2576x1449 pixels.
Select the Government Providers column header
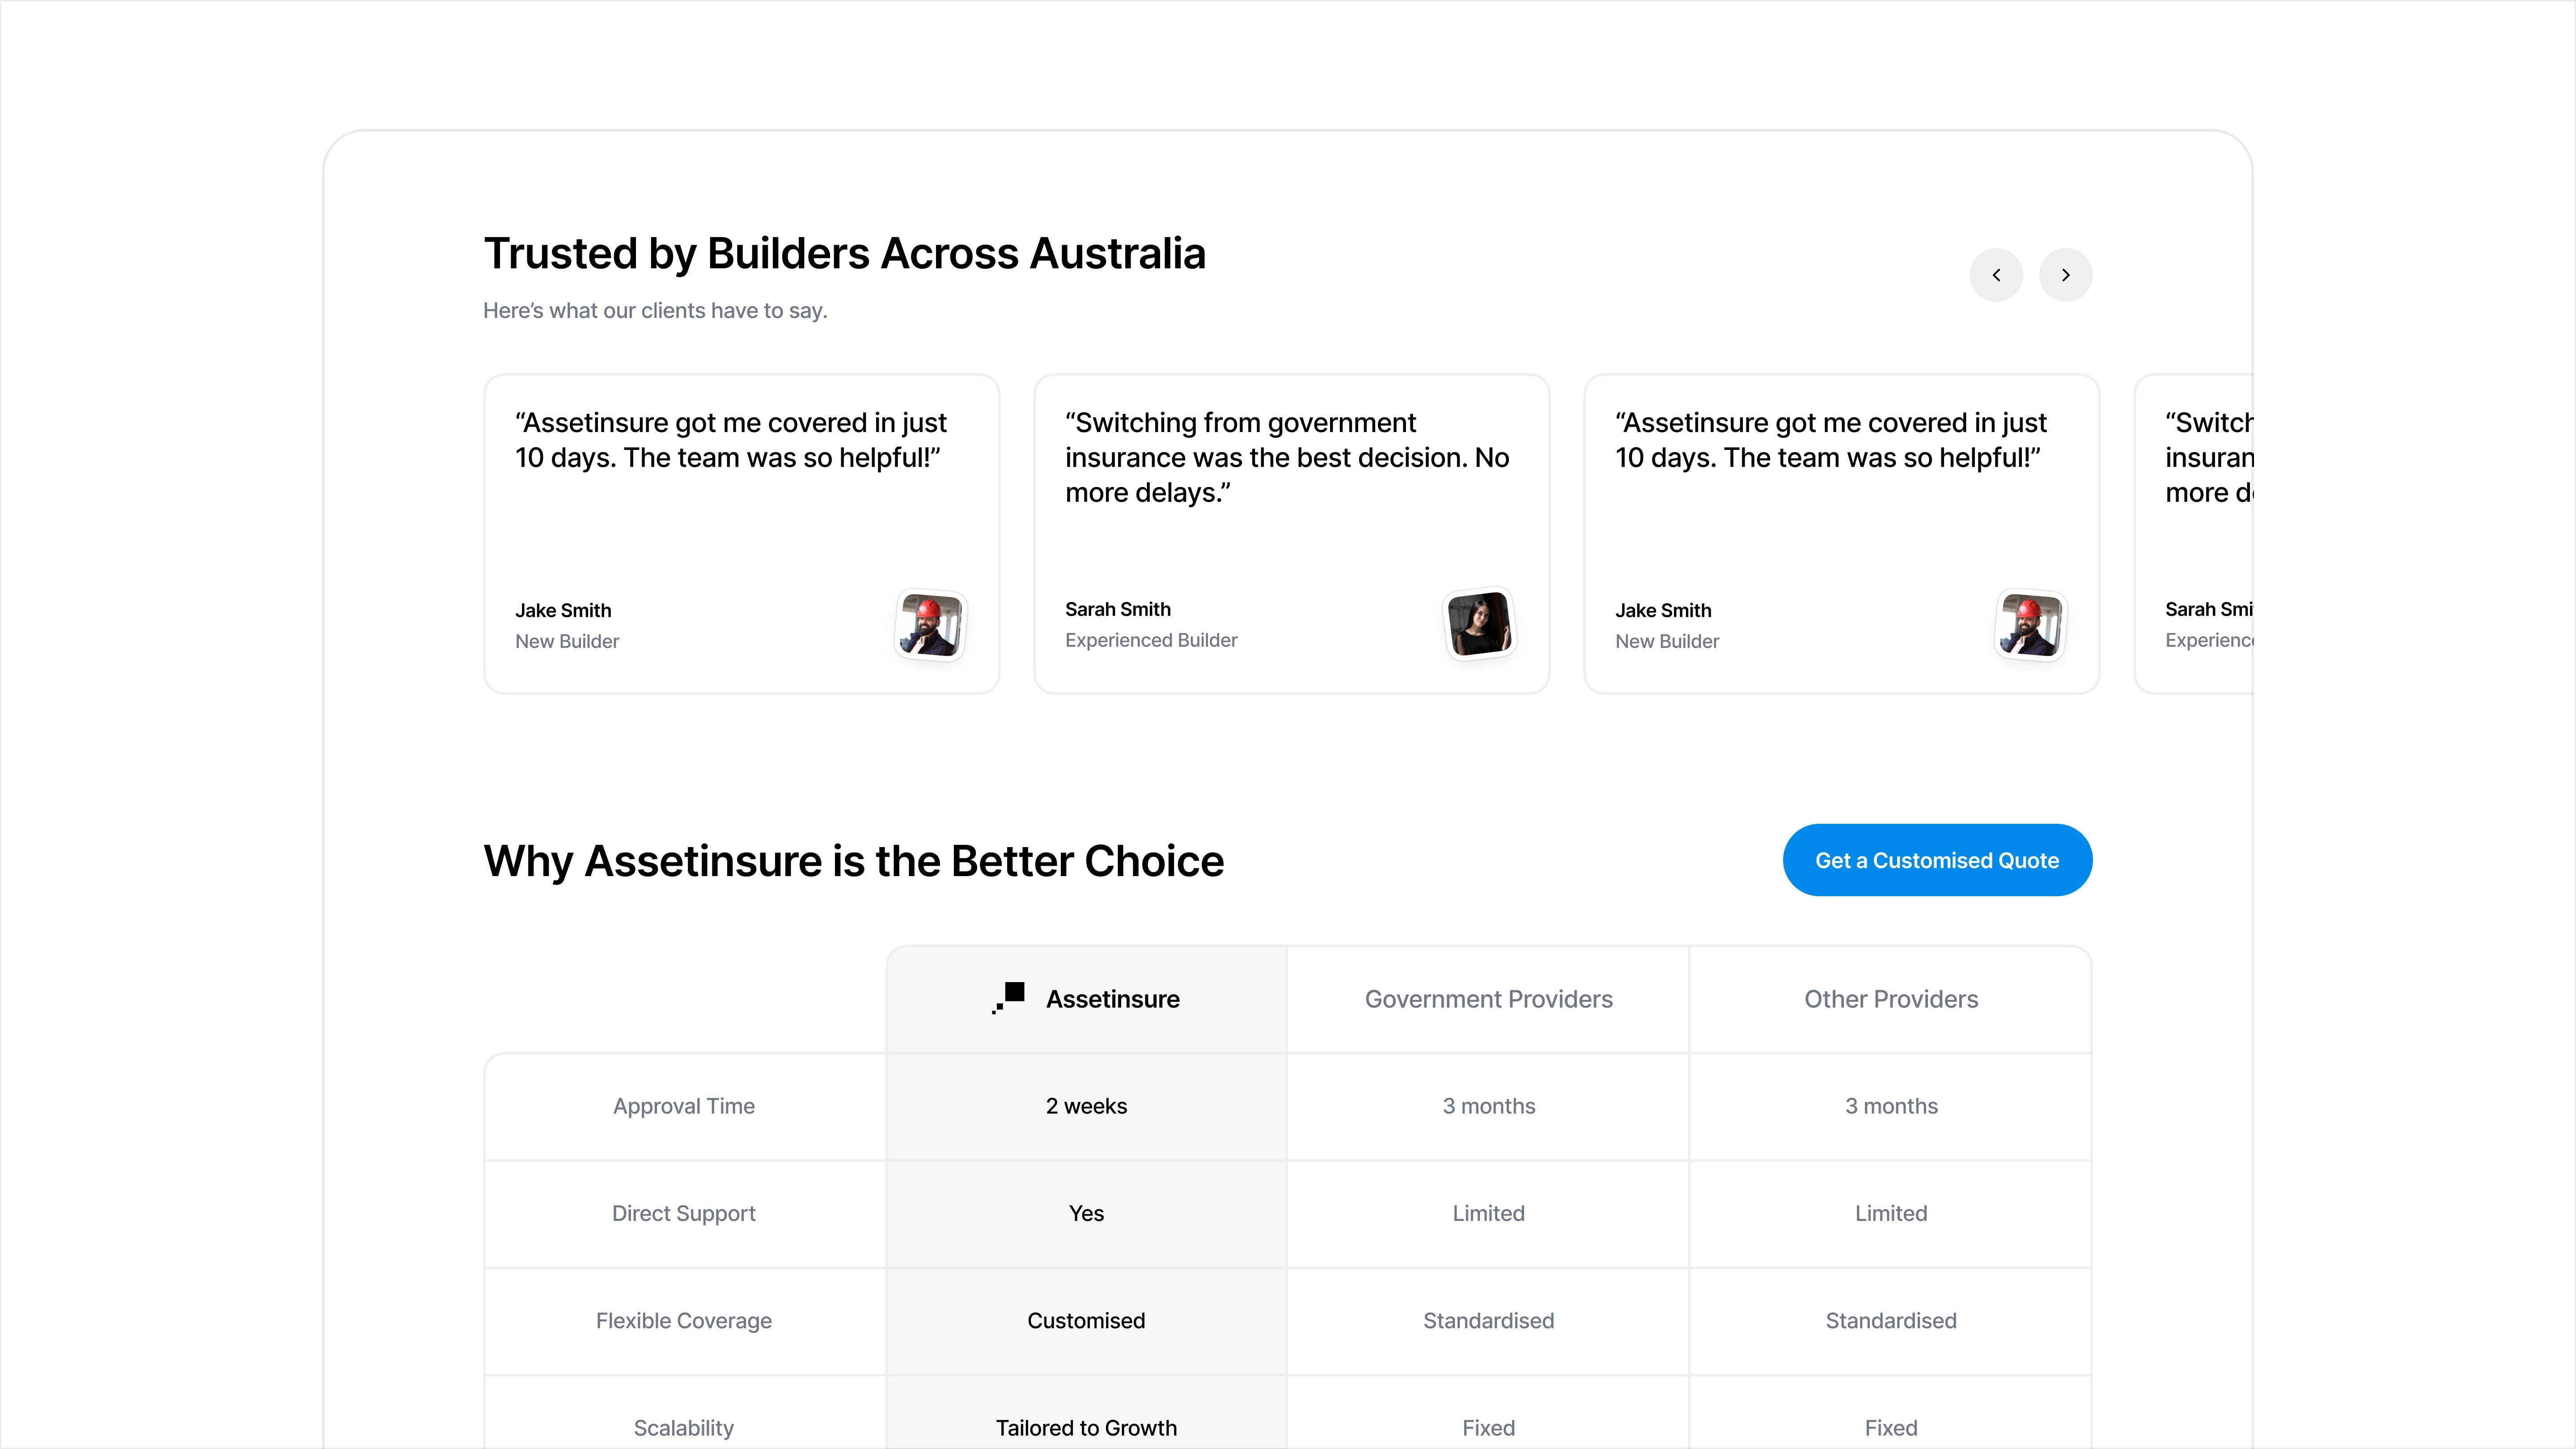tap(1488, 999)
